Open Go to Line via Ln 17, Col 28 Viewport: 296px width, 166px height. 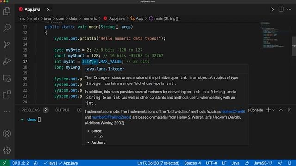coord(158,163)
